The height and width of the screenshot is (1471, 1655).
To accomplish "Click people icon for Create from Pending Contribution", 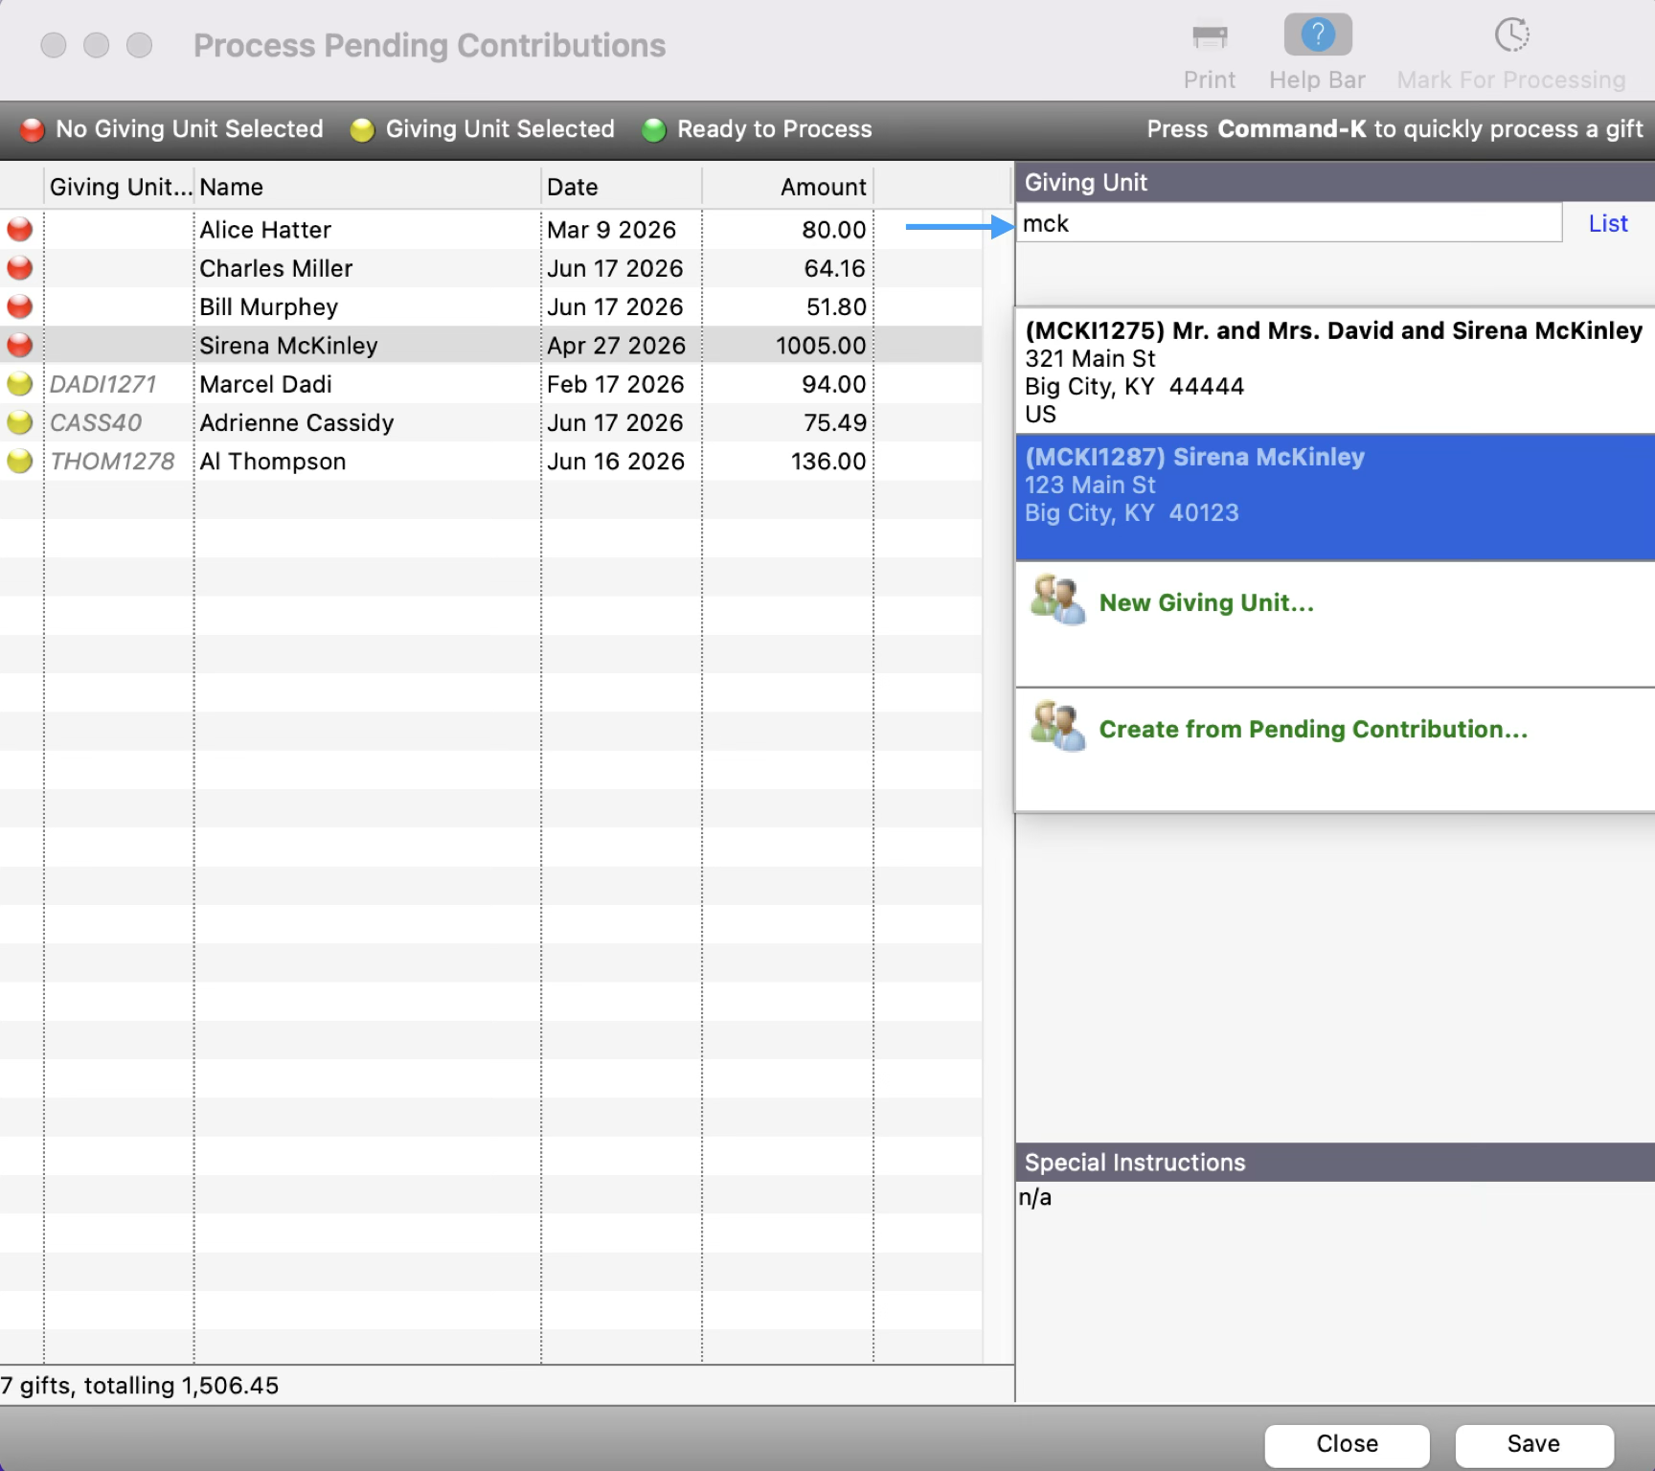I will 1057,727.
